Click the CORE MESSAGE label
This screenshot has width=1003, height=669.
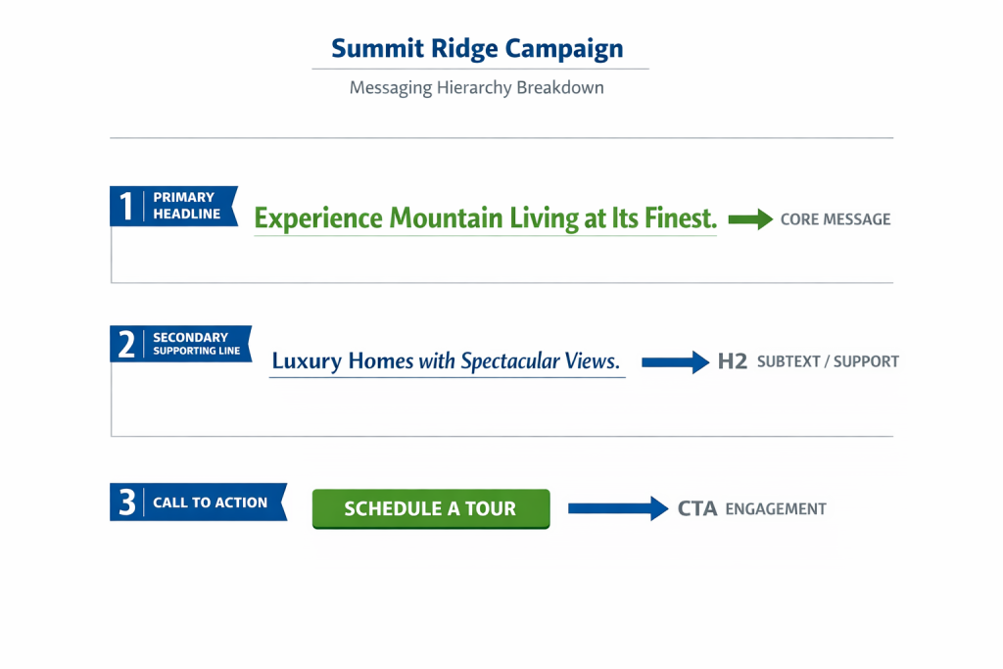pos(836,219)
